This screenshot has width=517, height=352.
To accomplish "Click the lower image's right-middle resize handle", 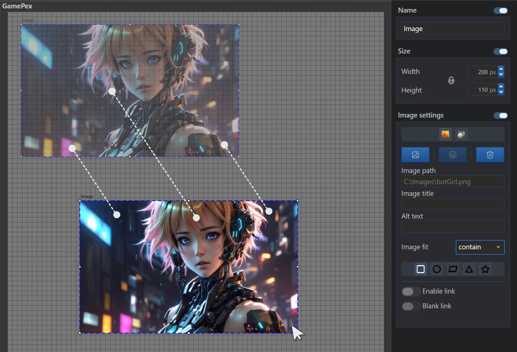I will (x=298, y=267).
